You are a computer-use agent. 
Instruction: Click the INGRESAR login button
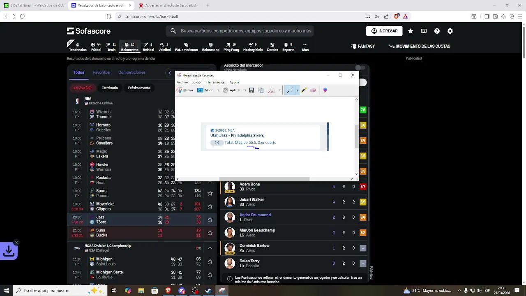(x=384, y=31)
